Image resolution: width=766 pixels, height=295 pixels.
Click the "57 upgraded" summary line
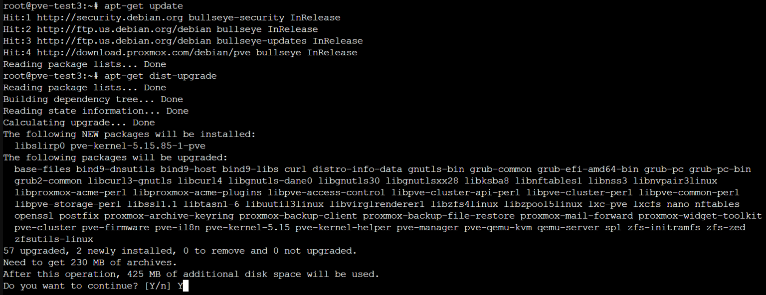[x=180, y=251]
